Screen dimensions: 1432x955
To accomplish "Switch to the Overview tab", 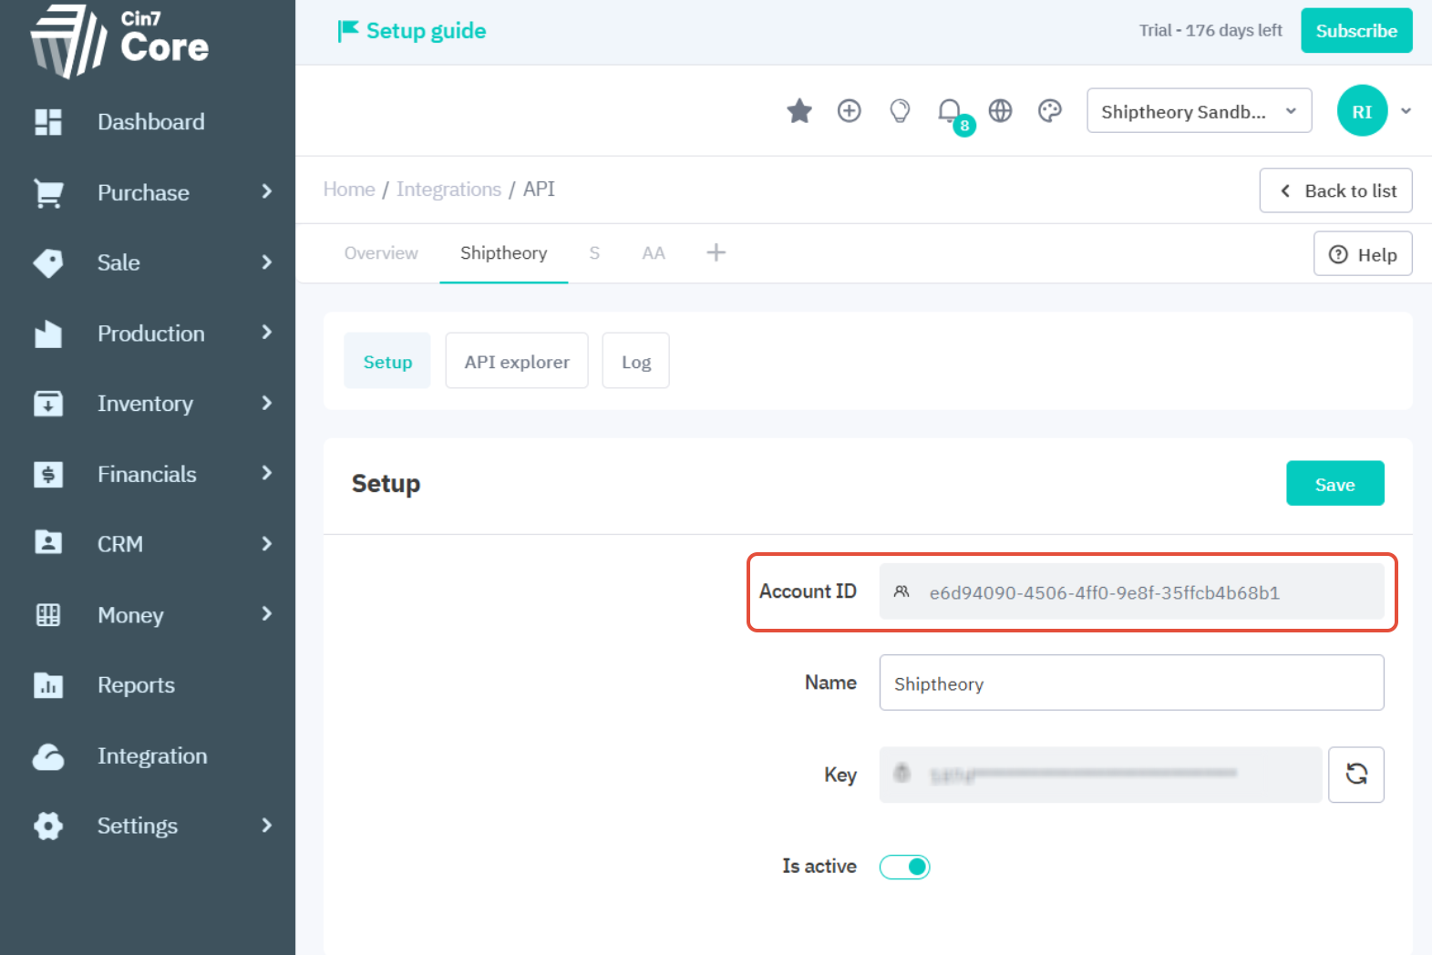I will point(381,253).
